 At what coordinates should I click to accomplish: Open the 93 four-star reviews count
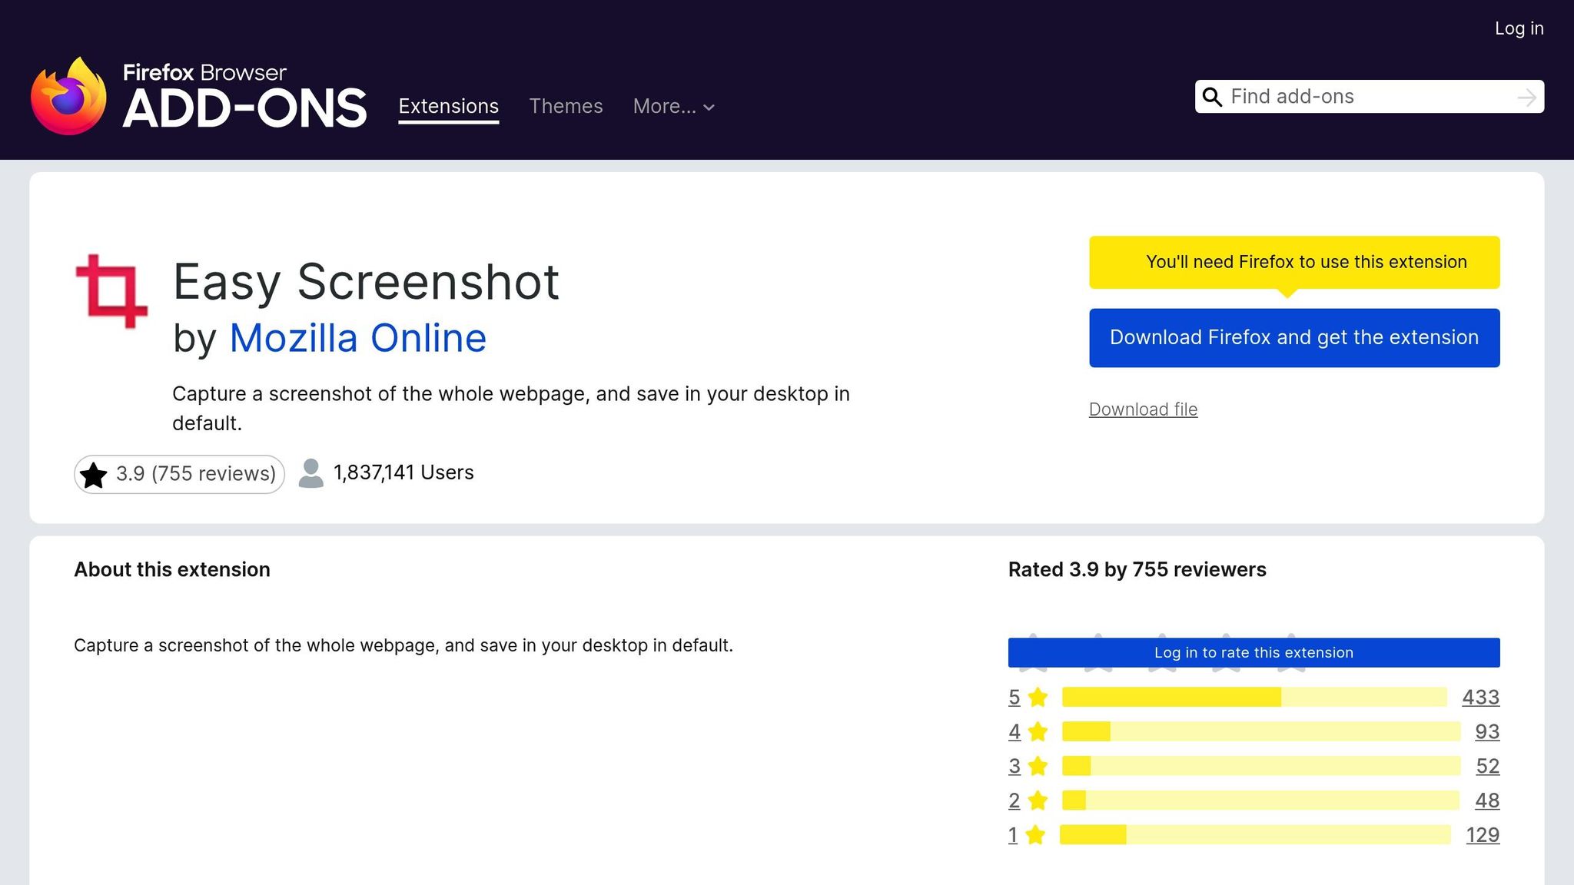click(1487, 732)
